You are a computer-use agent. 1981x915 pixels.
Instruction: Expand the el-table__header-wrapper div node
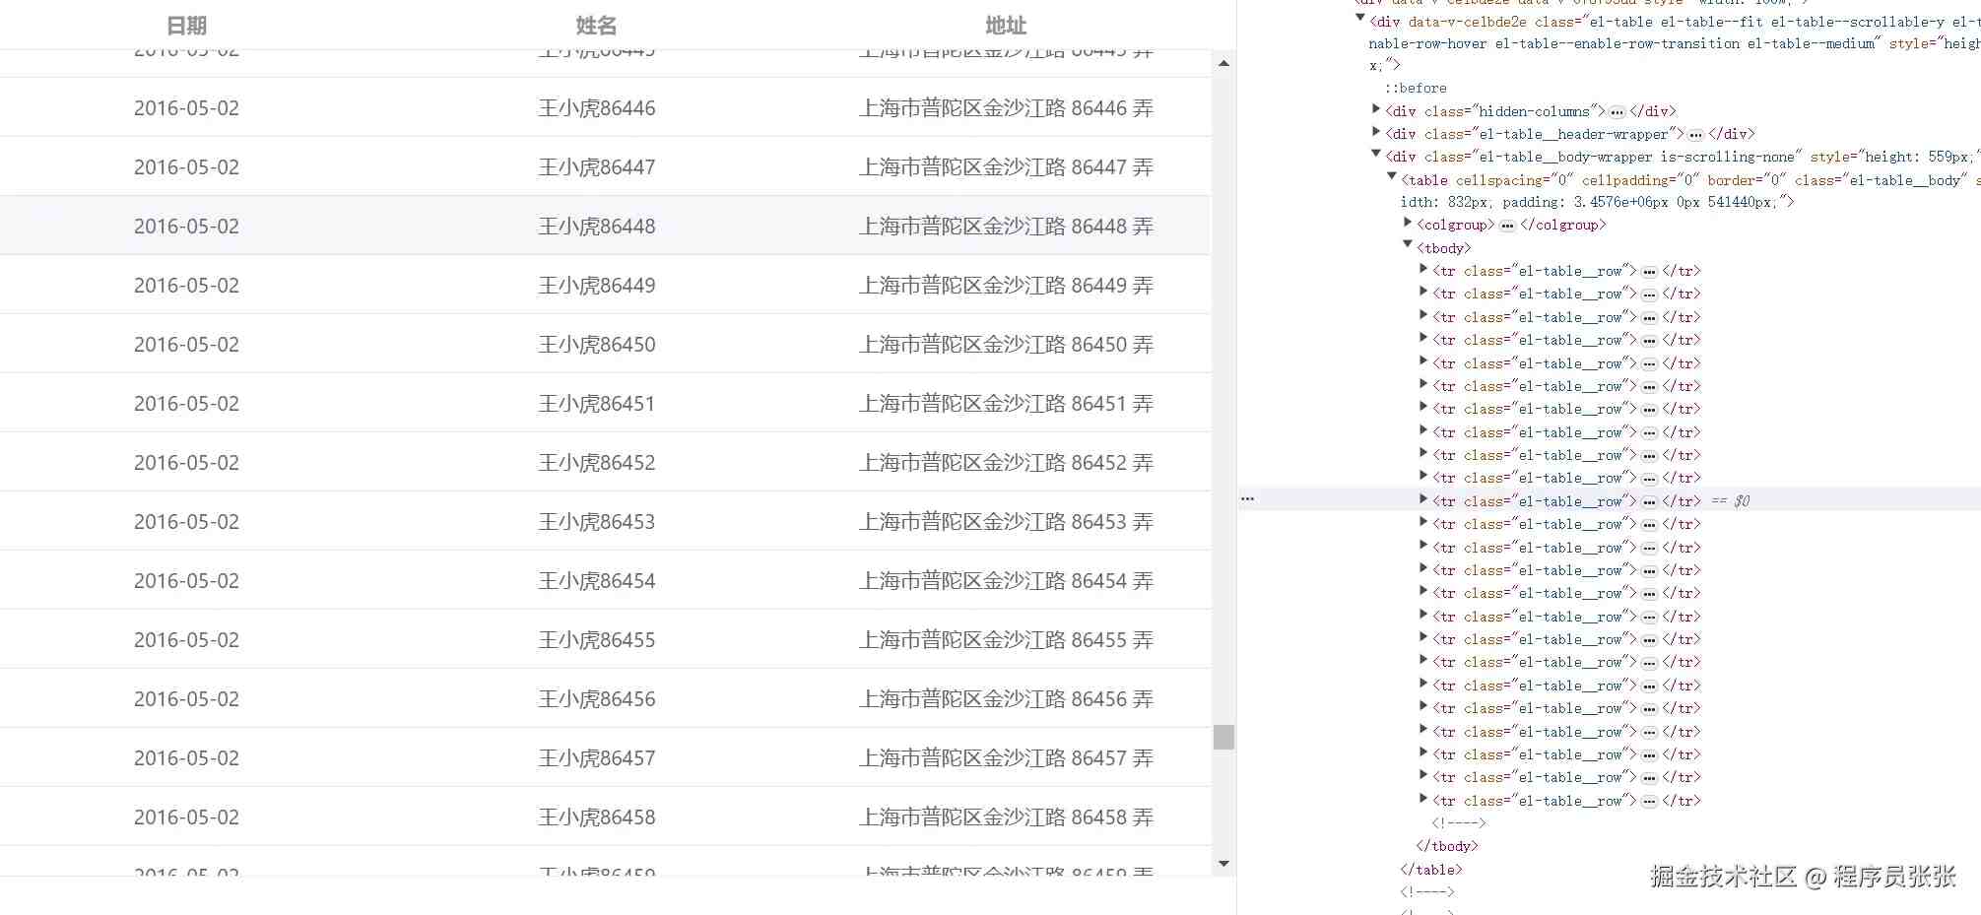coord(1376,132)
